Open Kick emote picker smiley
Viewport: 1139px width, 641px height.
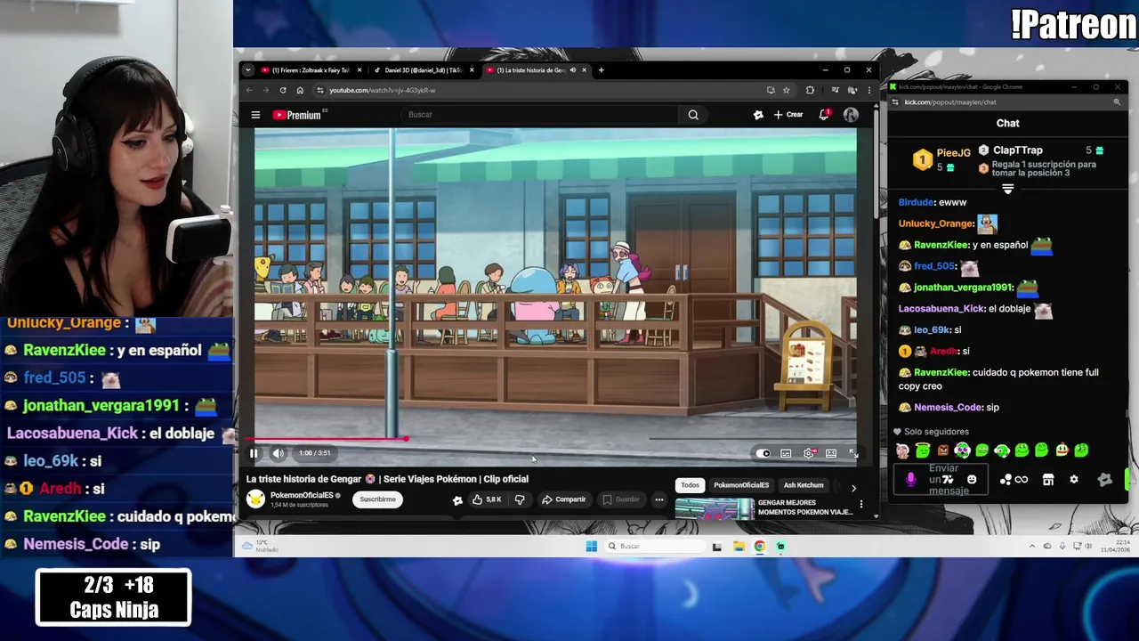972,480
